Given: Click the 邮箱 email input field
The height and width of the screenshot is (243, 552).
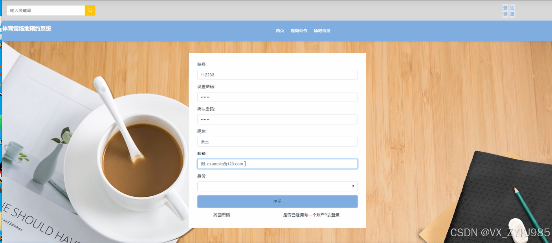Looking at the screenshot, I should (x=277, y=164).
